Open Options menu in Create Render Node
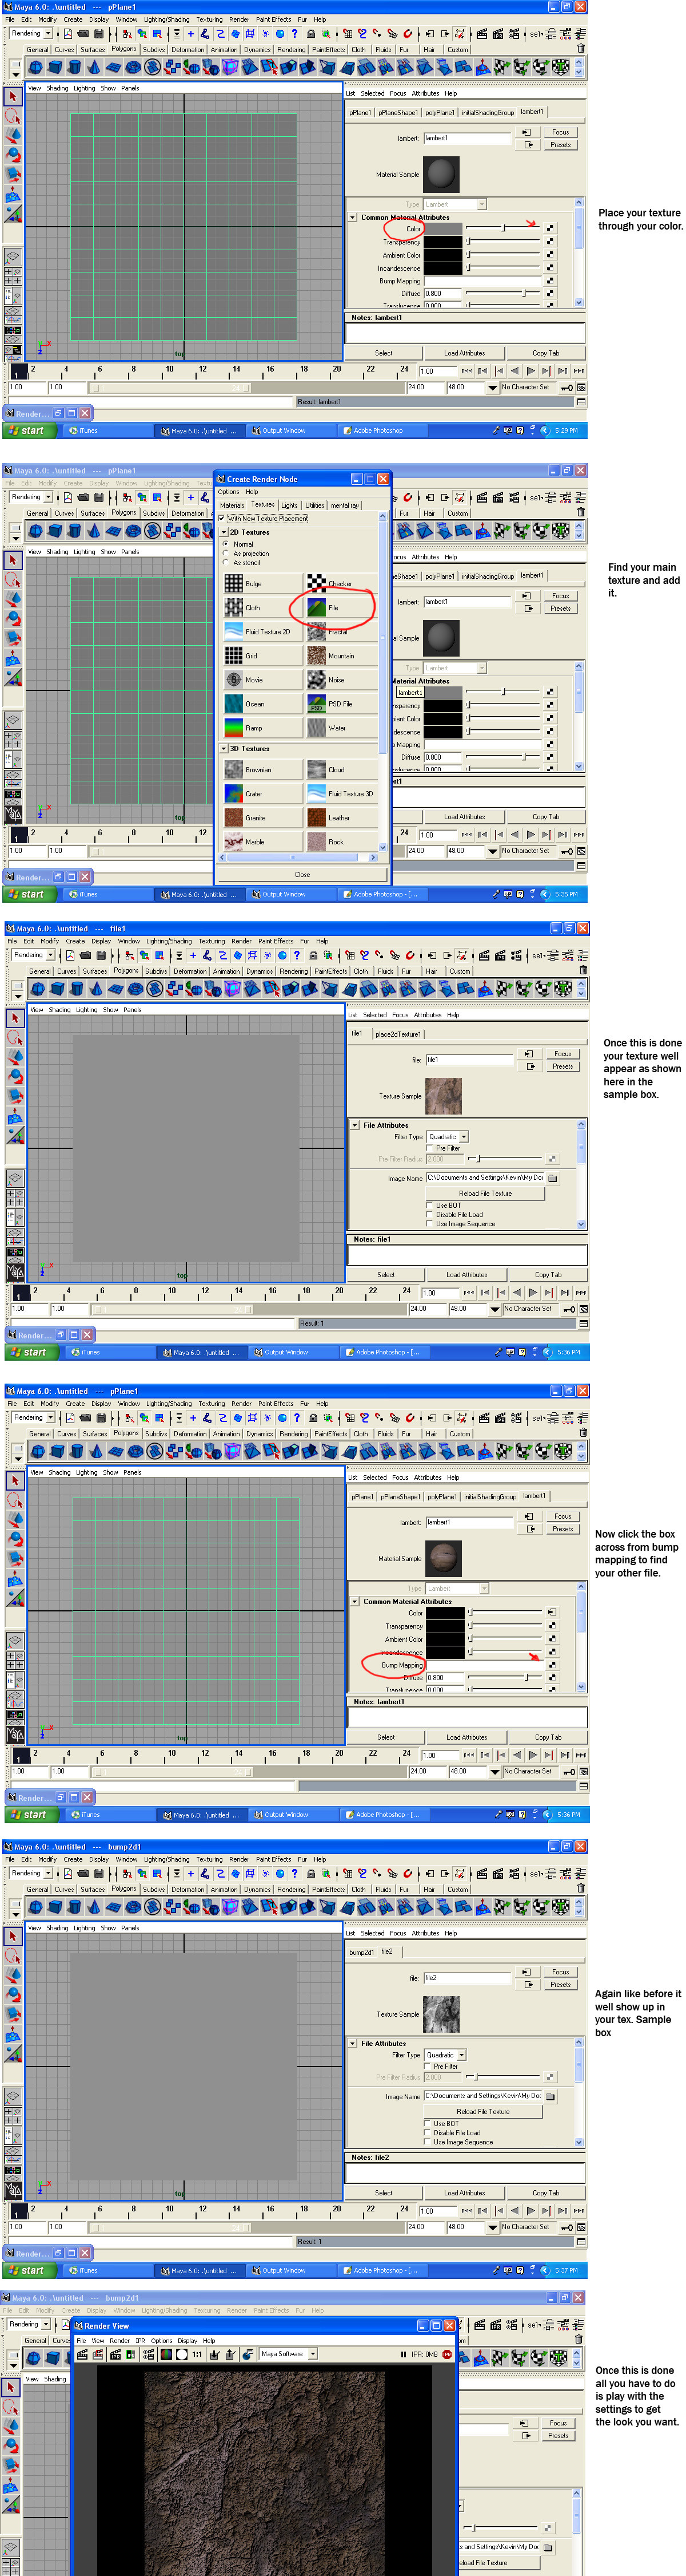The width and height of the screenshot is (686, 2576). point(229,492)
